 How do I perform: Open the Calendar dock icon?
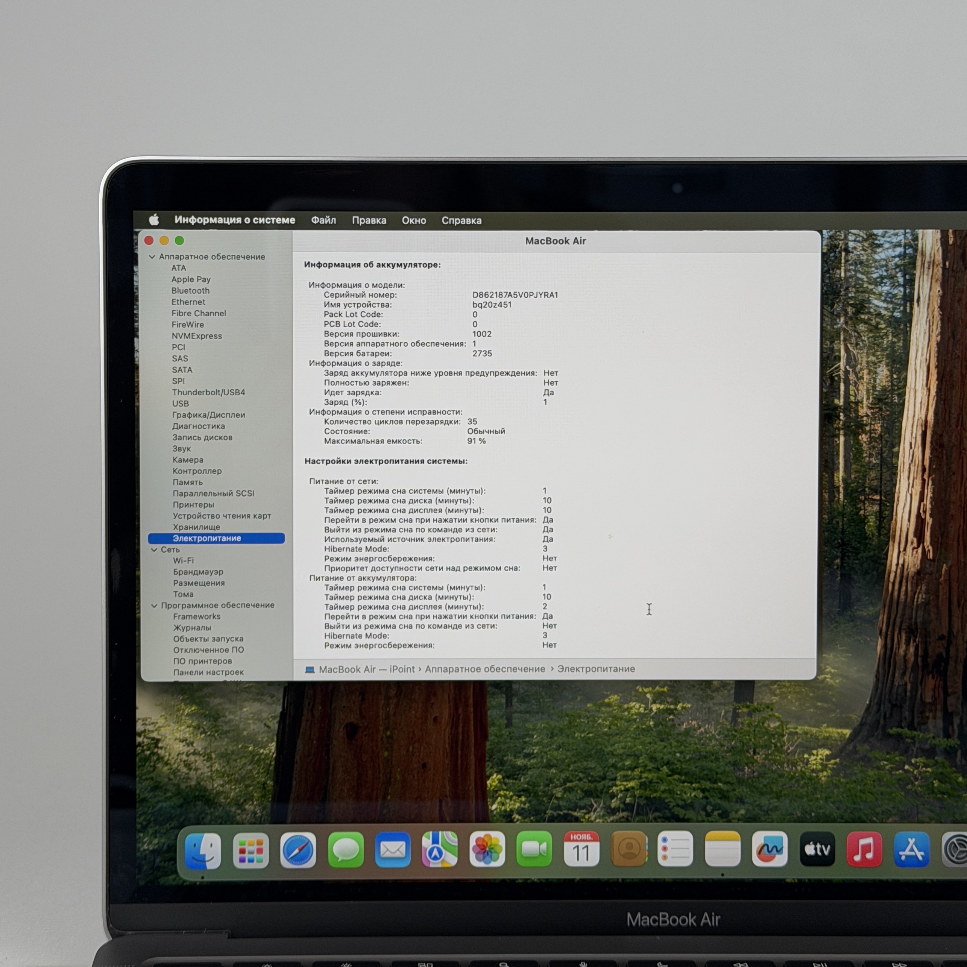581,849
